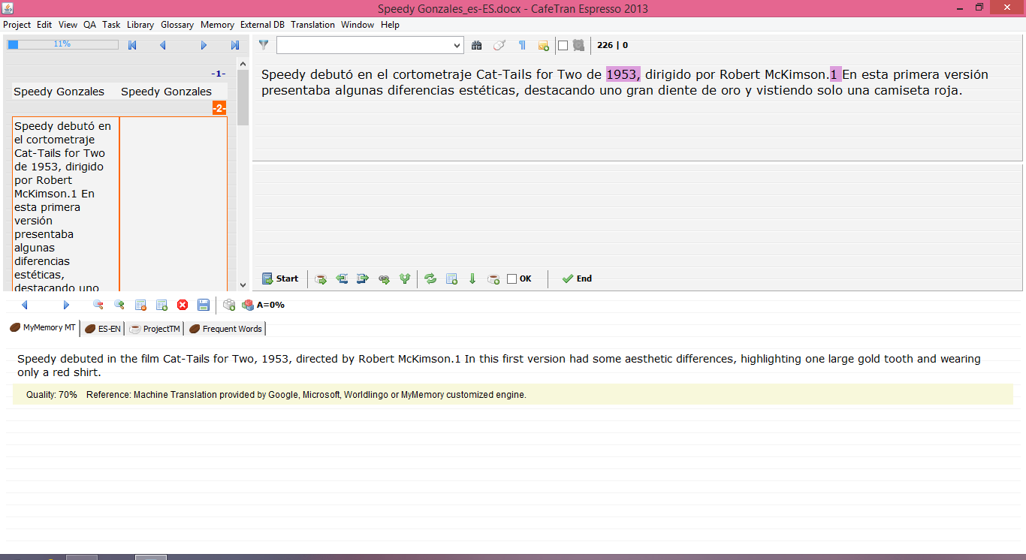Screen dimensions: 1026x560
Task: Click the binoculars search icon
Action: tap(476, 46)
